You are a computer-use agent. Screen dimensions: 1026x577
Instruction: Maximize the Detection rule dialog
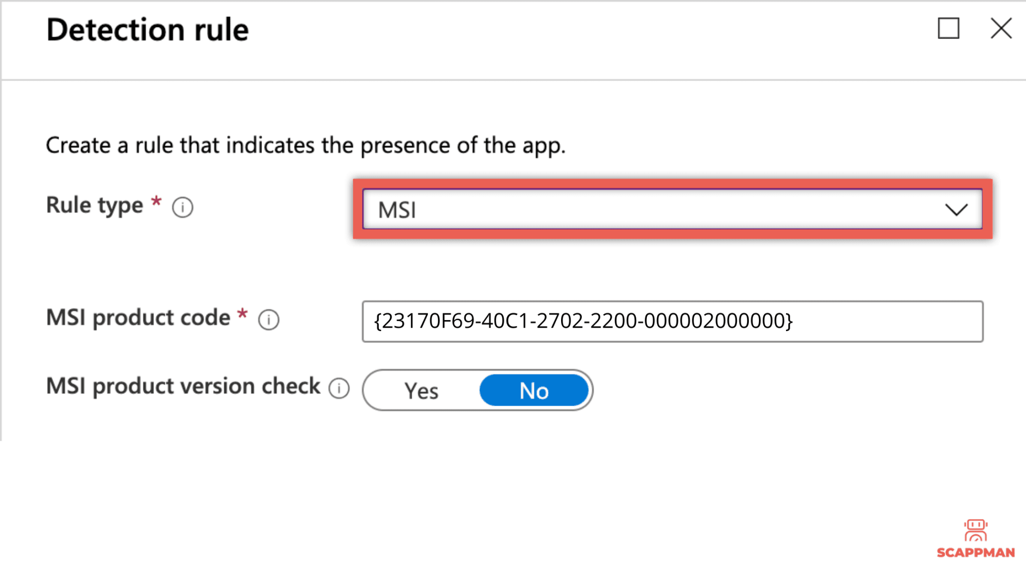point(948,29)
